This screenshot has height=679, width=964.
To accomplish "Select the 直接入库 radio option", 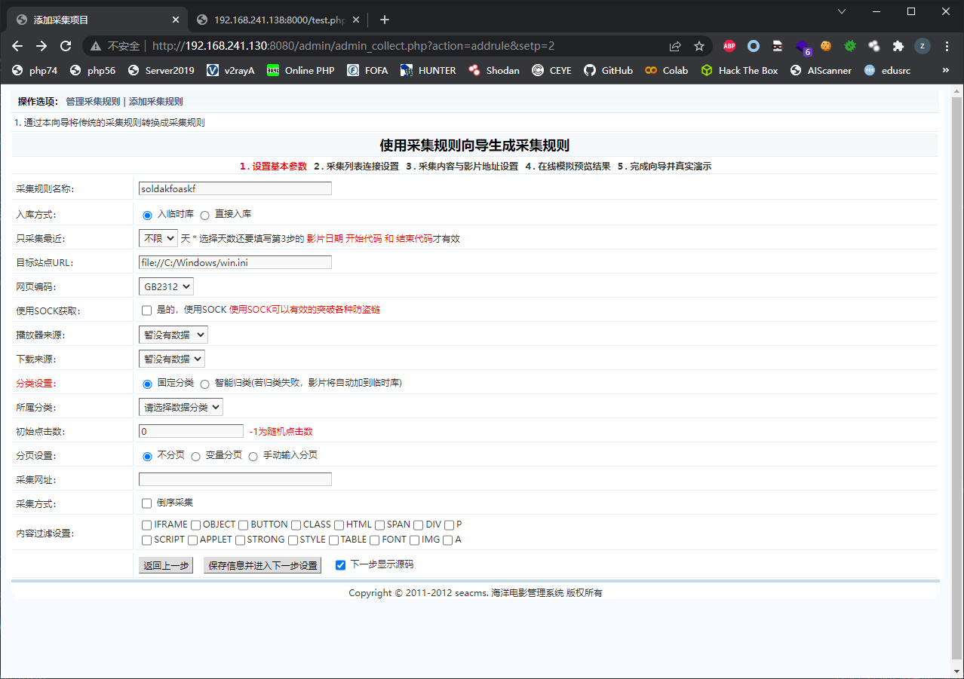I will point(204,215).
